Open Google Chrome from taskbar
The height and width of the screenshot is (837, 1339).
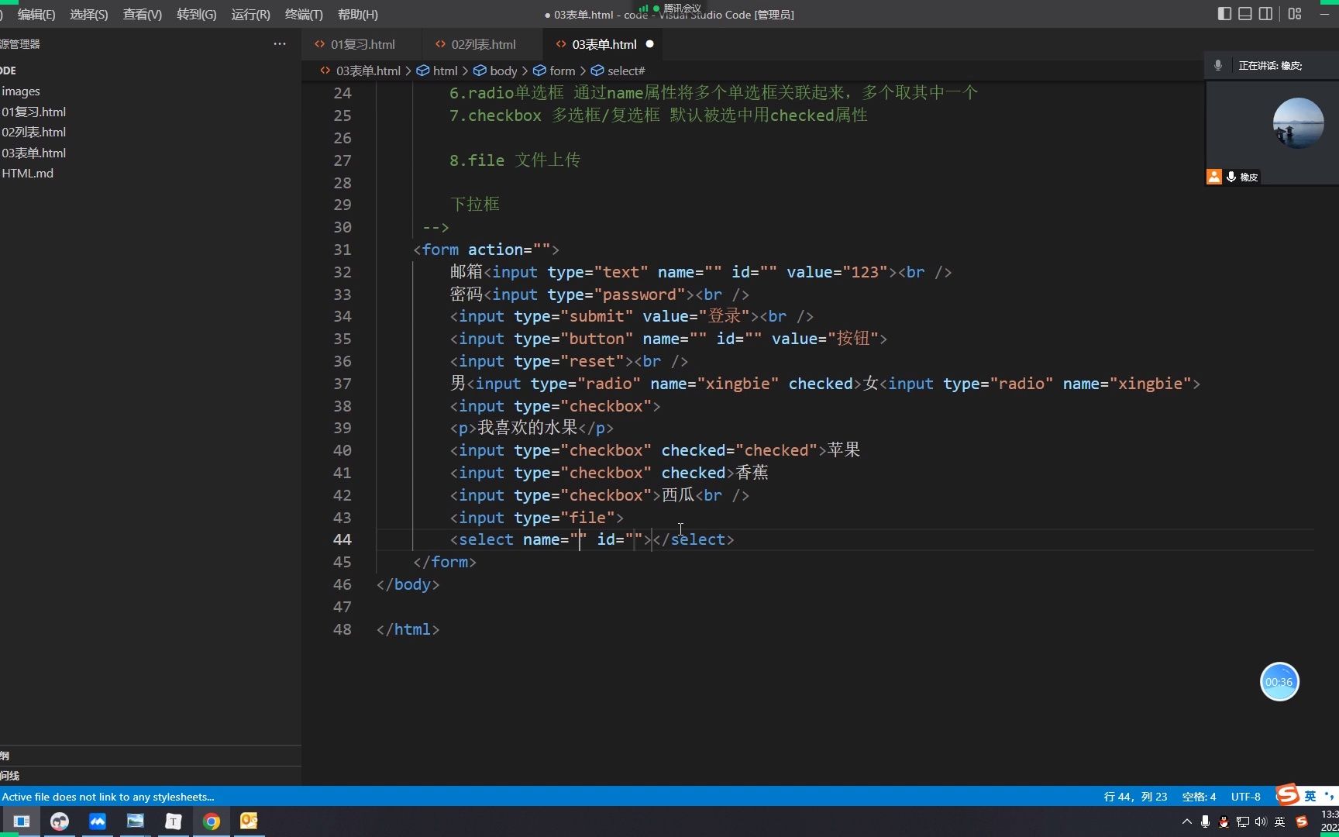tap(212, 821)
